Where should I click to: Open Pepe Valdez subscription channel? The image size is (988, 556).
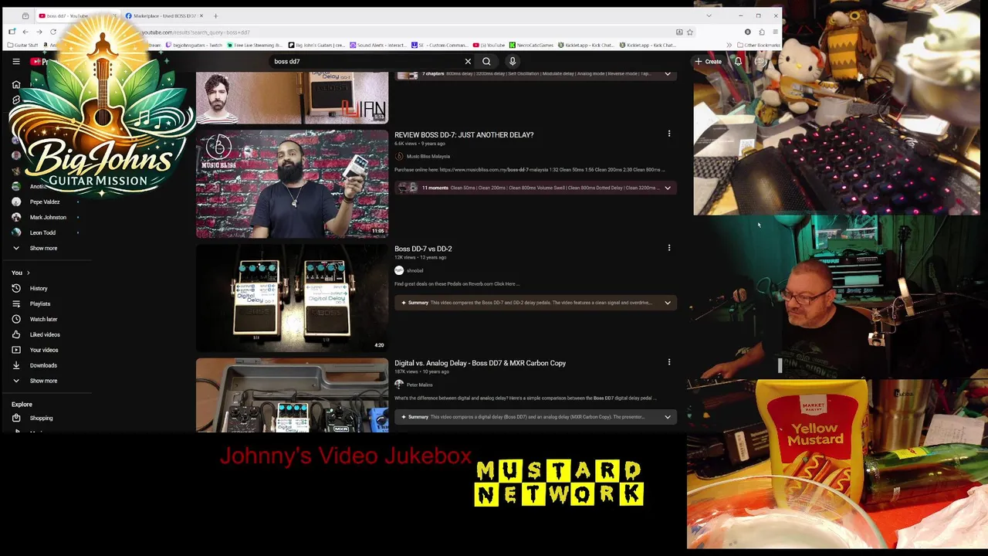[45, 202]
